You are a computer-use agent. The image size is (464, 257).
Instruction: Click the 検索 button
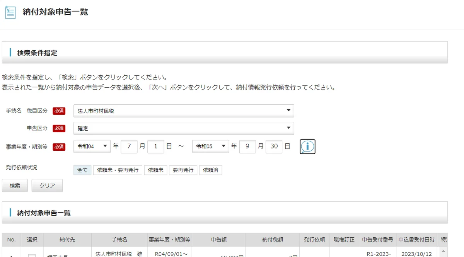(x=15, y=186)
